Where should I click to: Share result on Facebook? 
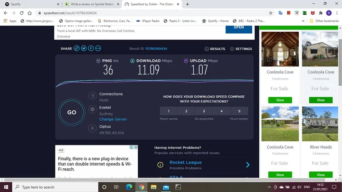tap(91, 48)
